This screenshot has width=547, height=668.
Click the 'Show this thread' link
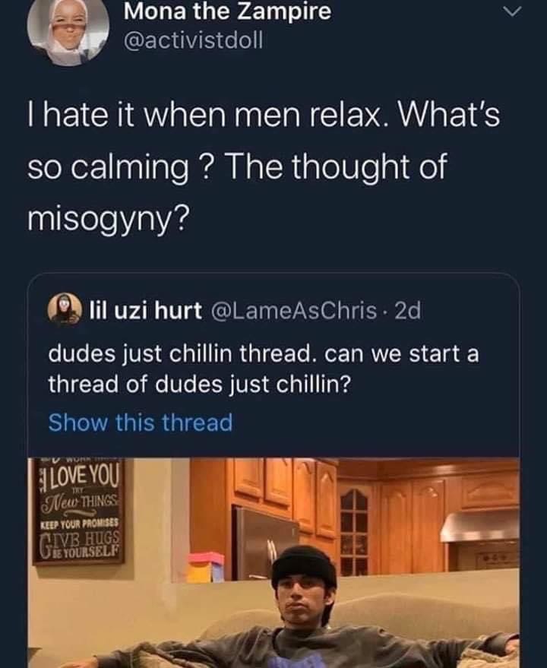tap(141, 423)
